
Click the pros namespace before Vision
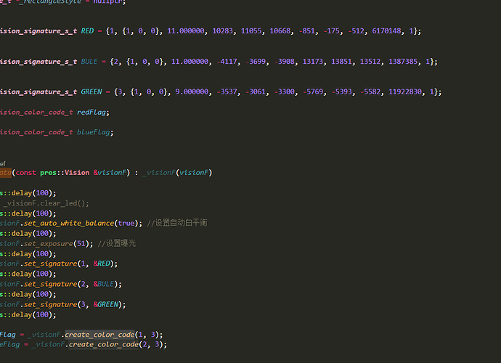[48, 173]
